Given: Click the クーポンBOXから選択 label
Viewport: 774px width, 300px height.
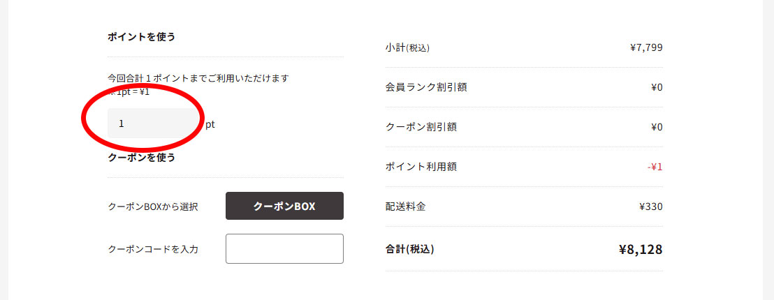Looking at the screenshot, I should (153, 207).
